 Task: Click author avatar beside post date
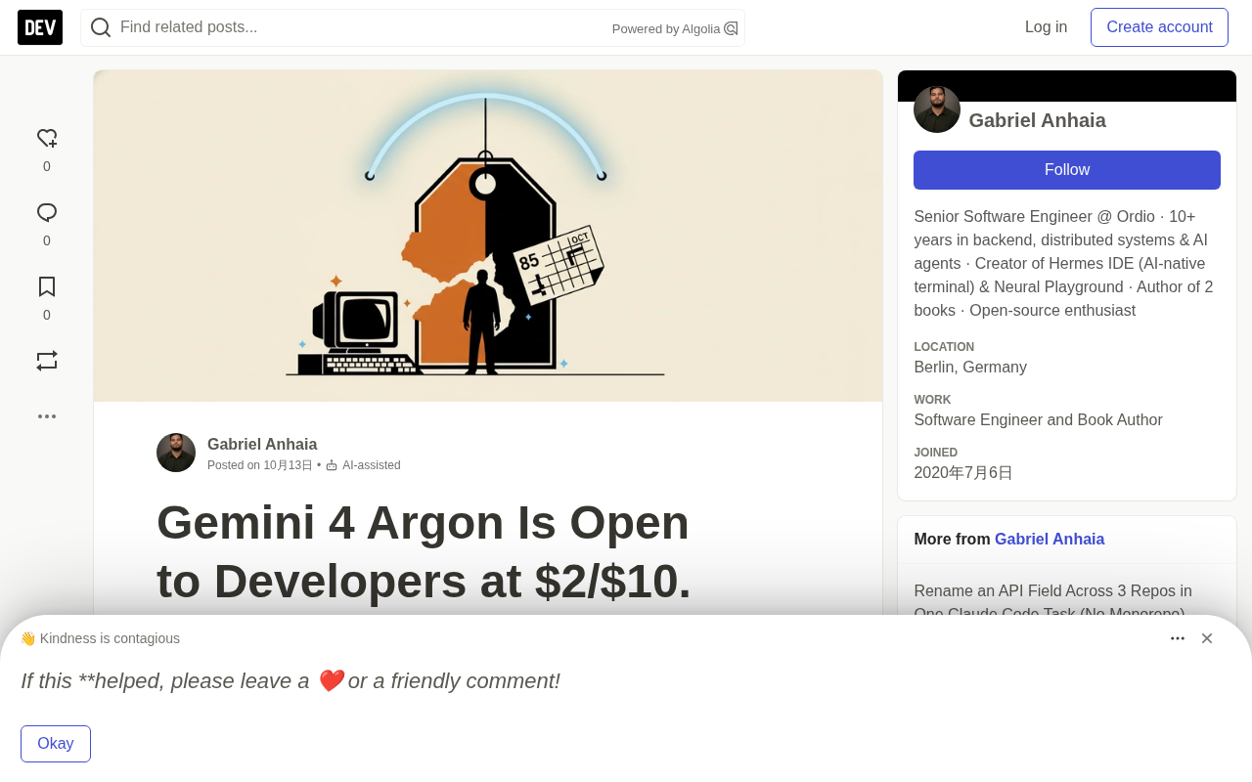pyautogui.click(x=176, y=453)
